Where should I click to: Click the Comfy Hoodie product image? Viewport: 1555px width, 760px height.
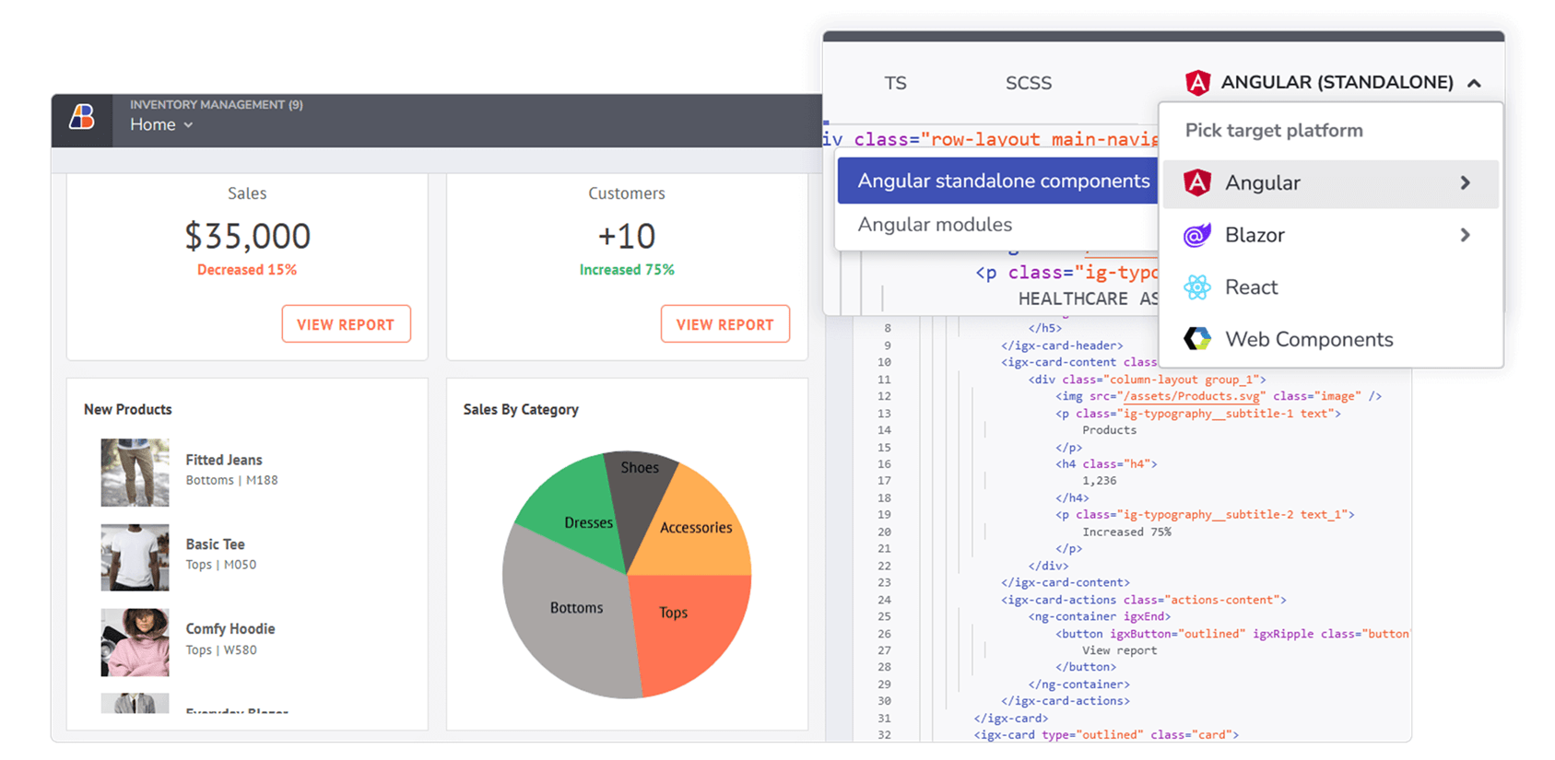click(135, 642)
